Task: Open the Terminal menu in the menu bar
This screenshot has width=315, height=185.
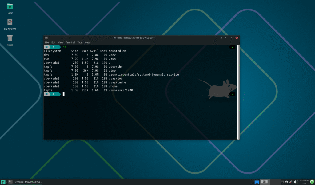Action: pyautogui.click(x=70, y=42)
